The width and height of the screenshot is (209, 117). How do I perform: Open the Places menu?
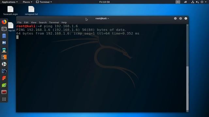27,2
